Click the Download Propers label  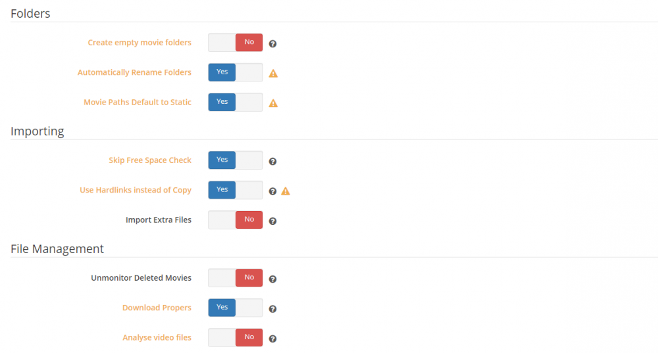(157, 308)
